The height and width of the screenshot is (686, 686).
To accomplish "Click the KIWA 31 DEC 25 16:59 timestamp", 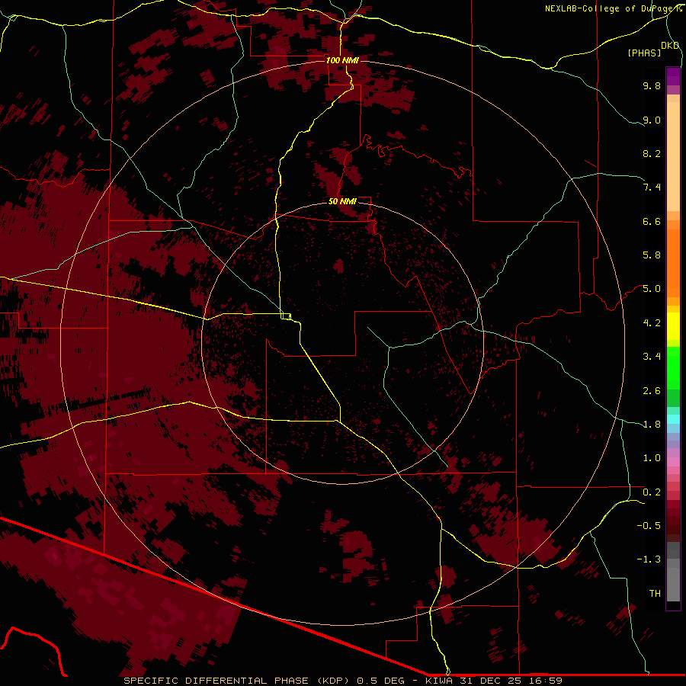I will point(493,681).
